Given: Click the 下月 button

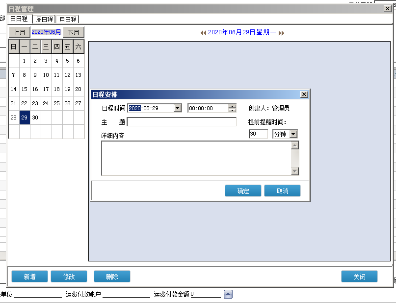Looking at the screenshot, I should pyautogui.click(x=73, y=32).
